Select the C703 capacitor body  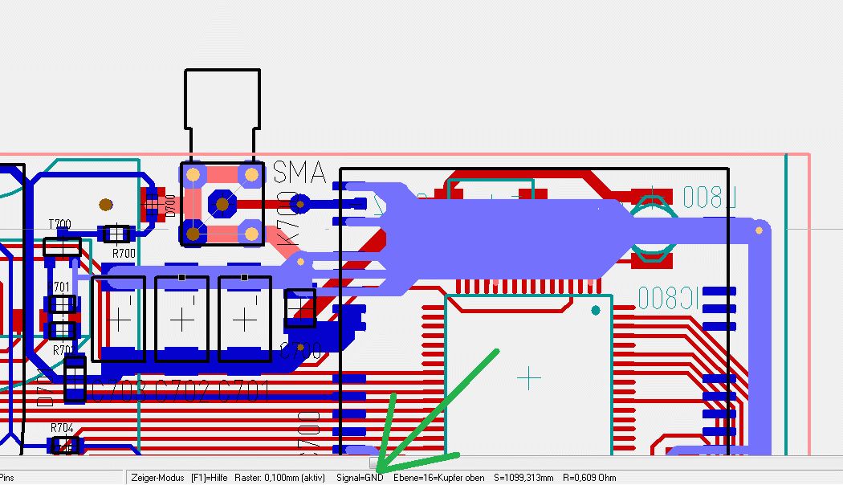pos(119,319)
